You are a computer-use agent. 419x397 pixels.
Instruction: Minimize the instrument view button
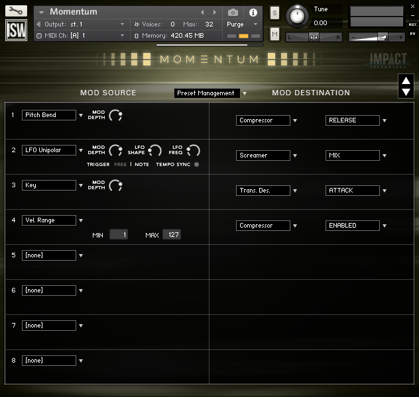(412, 15)
